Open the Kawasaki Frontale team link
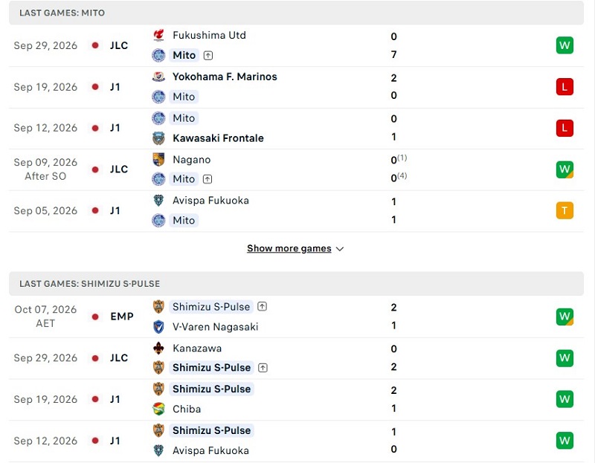 tap(218, 138)
